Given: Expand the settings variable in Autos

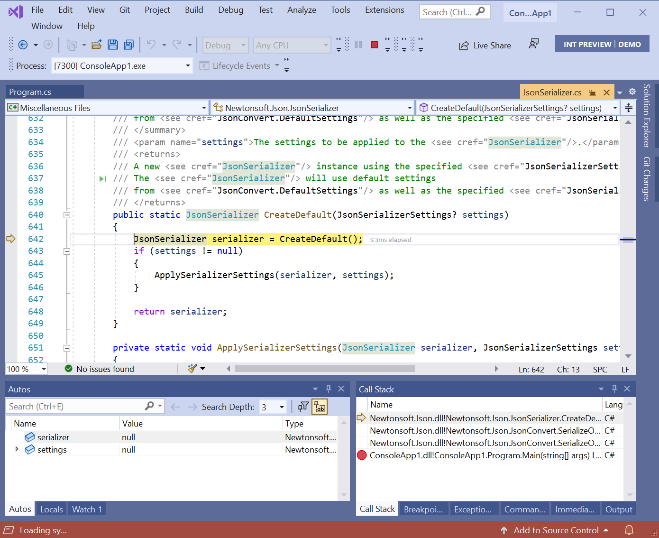Looking at the screenshot, I should click(x=17, y=449).
